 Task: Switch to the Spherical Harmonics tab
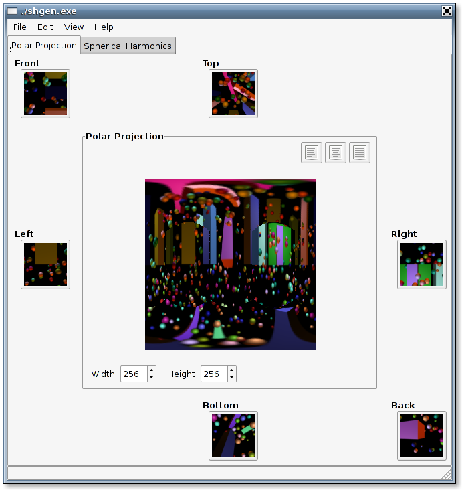pyautogui.click(x=128, y=46)
